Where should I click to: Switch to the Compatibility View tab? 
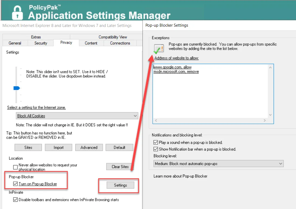click(113, 37)
